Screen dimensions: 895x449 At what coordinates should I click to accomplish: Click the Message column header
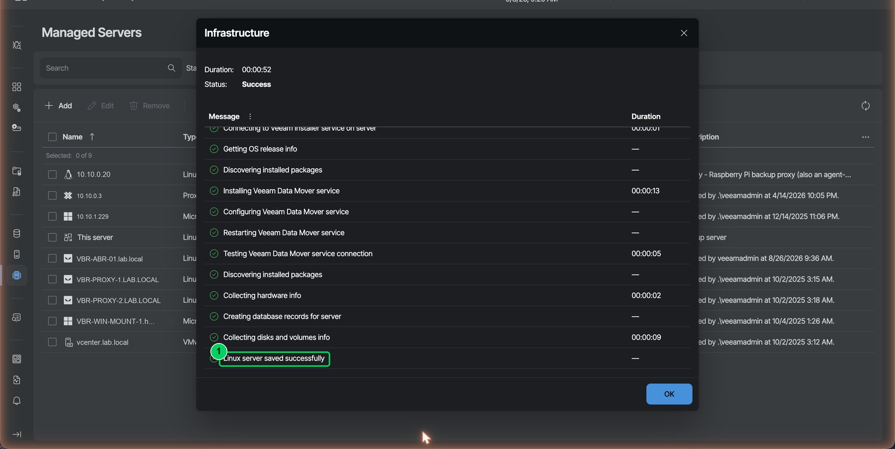click(224, 116)
